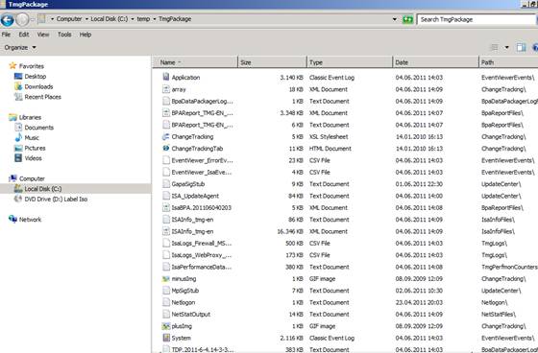Select BPAReport_TMG-EN sized 6 KB
538x353 pixels.
tap(202, 125)
